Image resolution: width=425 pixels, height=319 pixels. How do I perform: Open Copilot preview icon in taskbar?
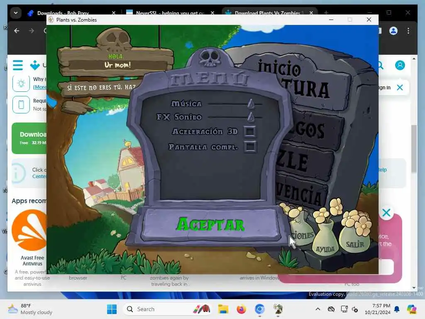(x=412, y=309)
